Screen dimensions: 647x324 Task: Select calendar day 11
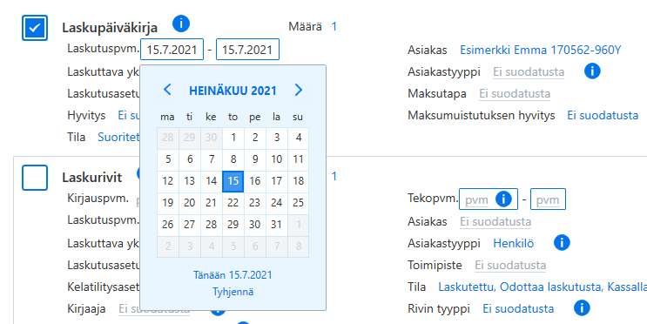coord(299,159)
